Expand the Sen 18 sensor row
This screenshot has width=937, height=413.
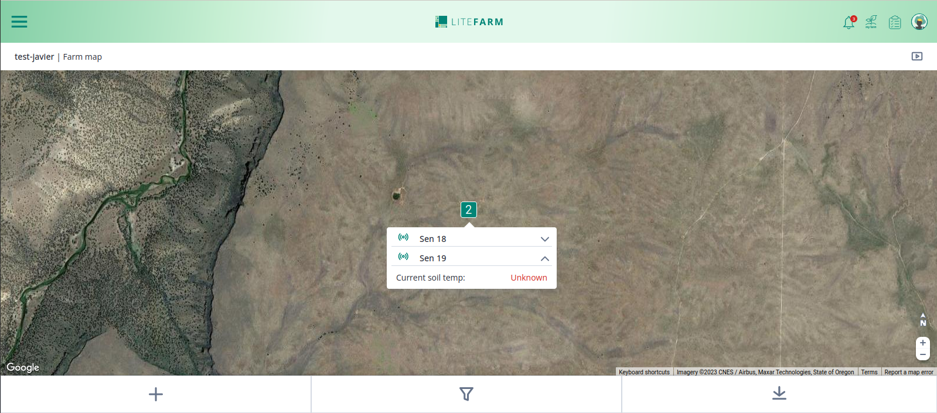[544, 239]
